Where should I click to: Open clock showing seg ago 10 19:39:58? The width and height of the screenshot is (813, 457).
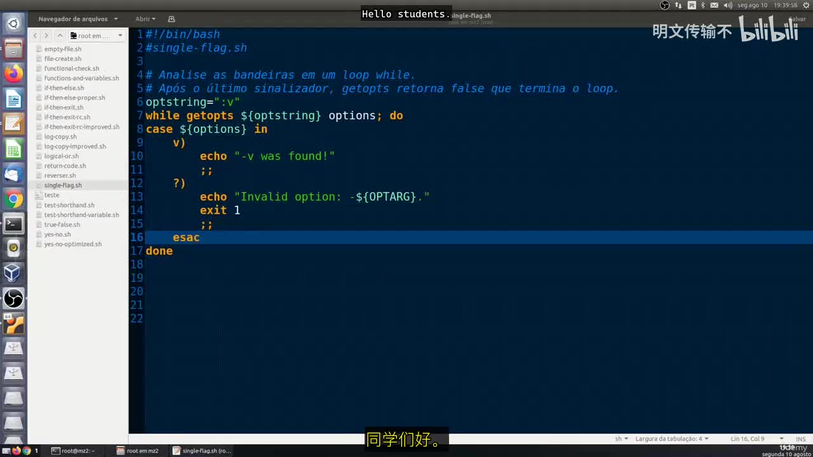pos(767,5)
